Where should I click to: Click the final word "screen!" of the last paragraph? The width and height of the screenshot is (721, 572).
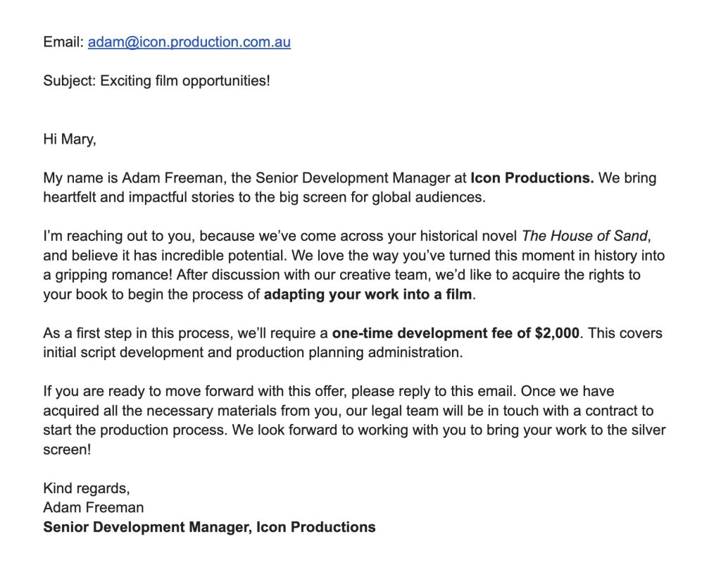67,449
